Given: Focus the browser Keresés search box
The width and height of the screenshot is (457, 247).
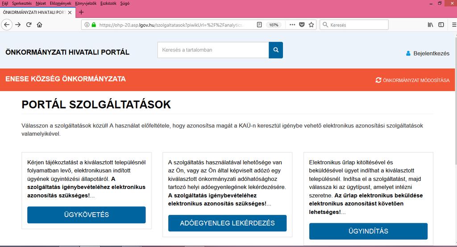Looking at the screenshot, I should tap(354, 25).
